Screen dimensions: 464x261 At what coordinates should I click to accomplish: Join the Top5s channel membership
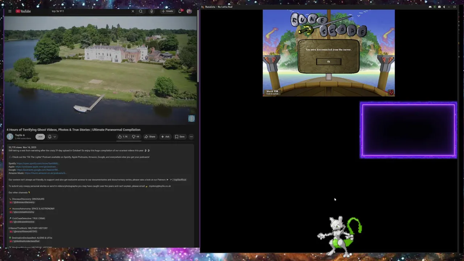[x=40, y=137]
